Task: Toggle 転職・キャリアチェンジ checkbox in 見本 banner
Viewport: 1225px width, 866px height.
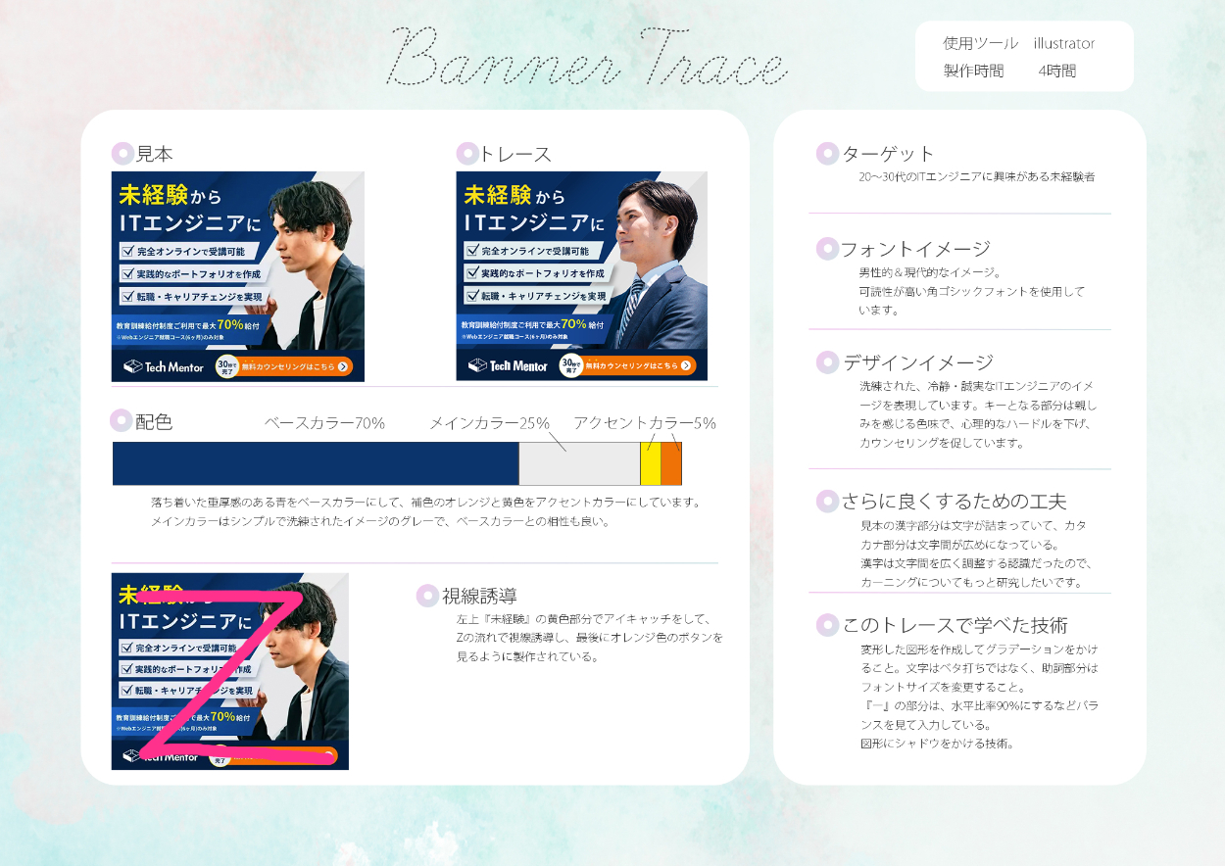Action: tap(127, 295)
